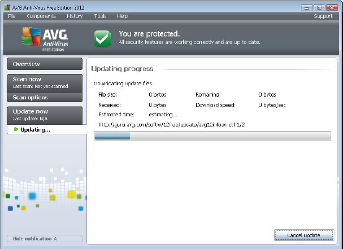The height and width of the screenshot is (249, 343).
Task: Maximize the AVG window
Action: click(x=319, y=8)
